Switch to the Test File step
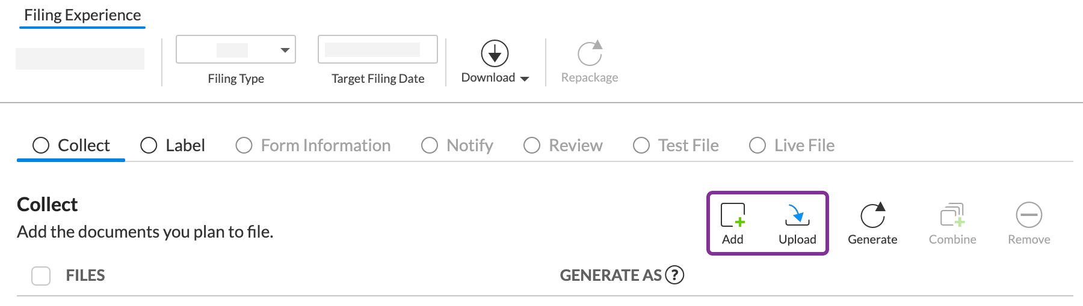The image size is (1083, 306). pos(676,146)
